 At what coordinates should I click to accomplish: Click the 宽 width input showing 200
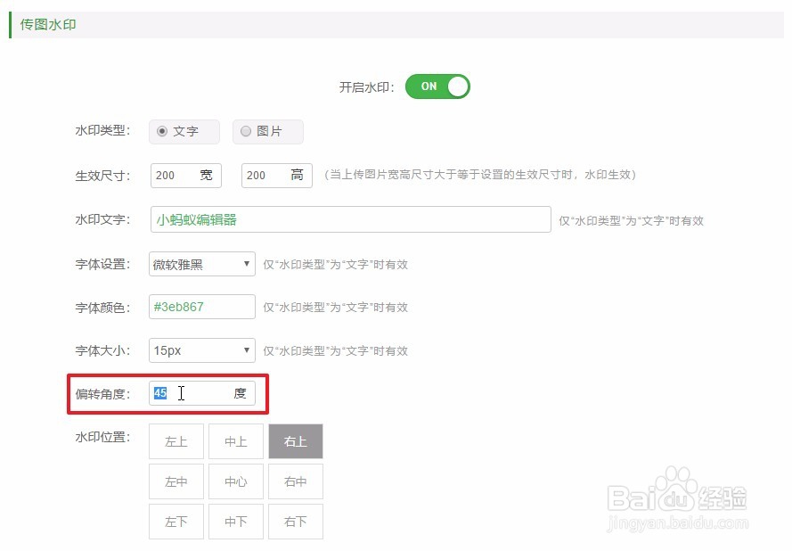pos(185,175)
